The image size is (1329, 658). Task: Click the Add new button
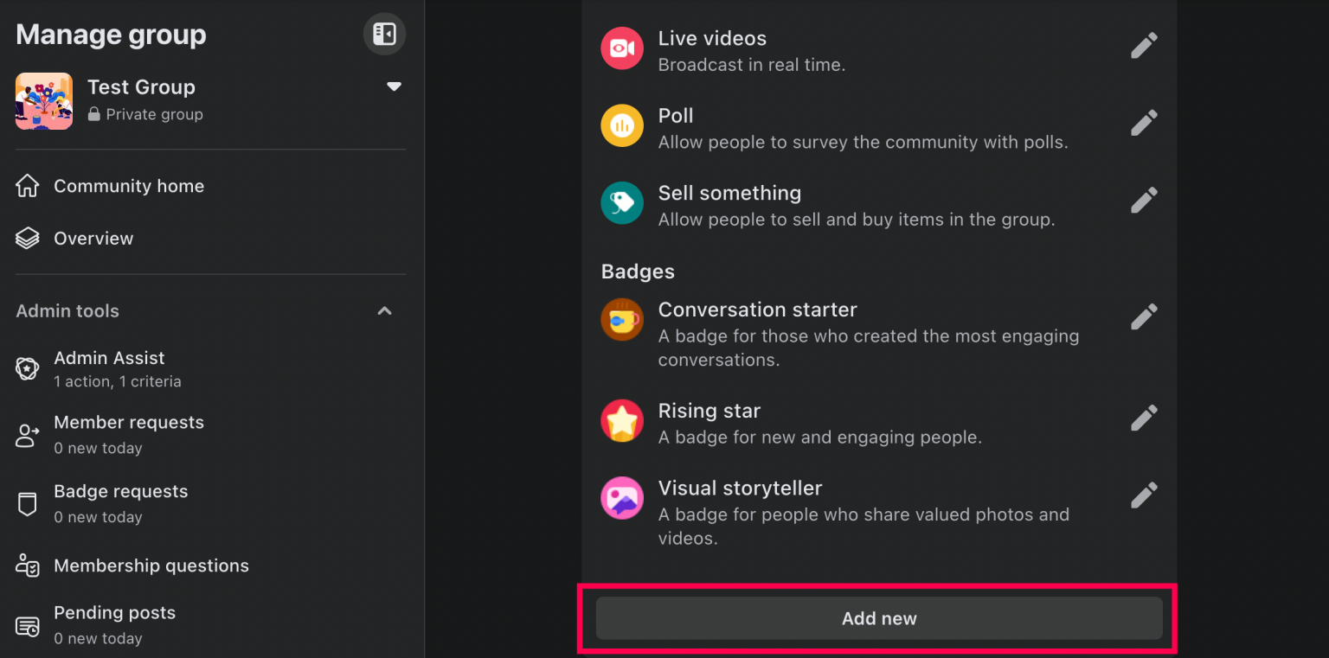878,617
